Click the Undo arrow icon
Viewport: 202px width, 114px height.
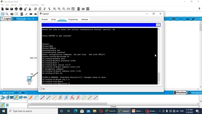[45, 9]
